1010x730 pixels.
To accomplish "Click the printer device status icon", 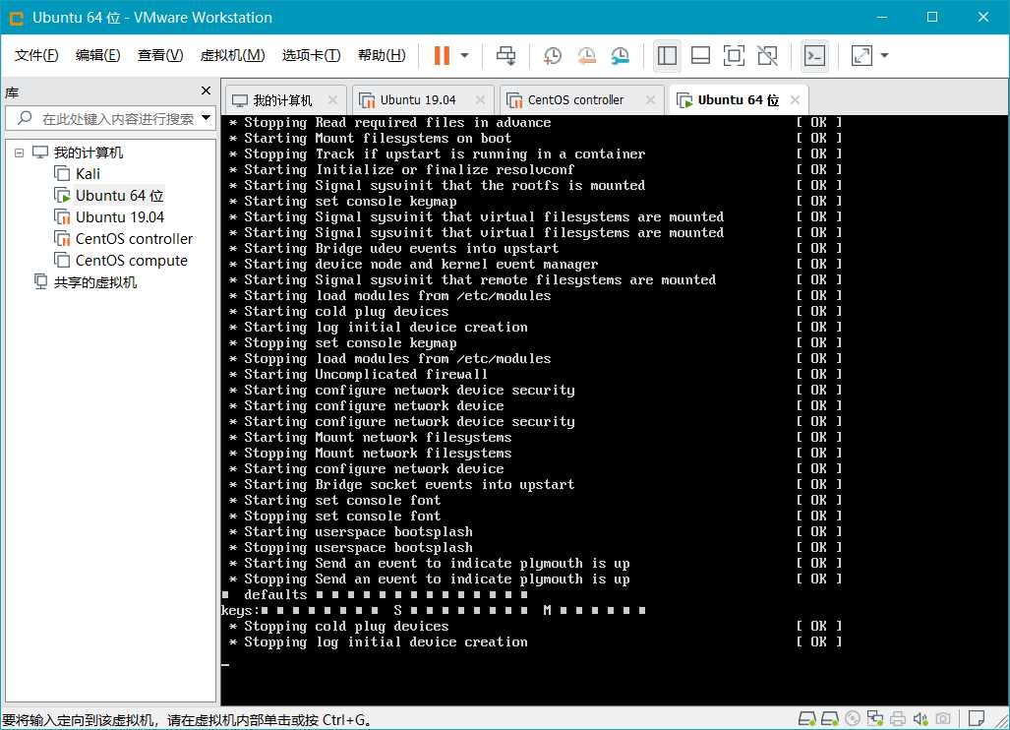I will point(897,718).
